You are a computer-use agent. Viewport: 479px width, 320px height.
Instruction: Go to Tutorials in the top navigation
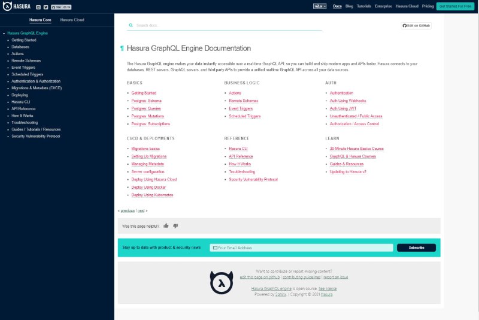coord(364,6)
